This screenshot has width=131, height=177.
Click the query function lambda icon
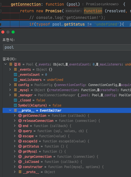(20, 131)
